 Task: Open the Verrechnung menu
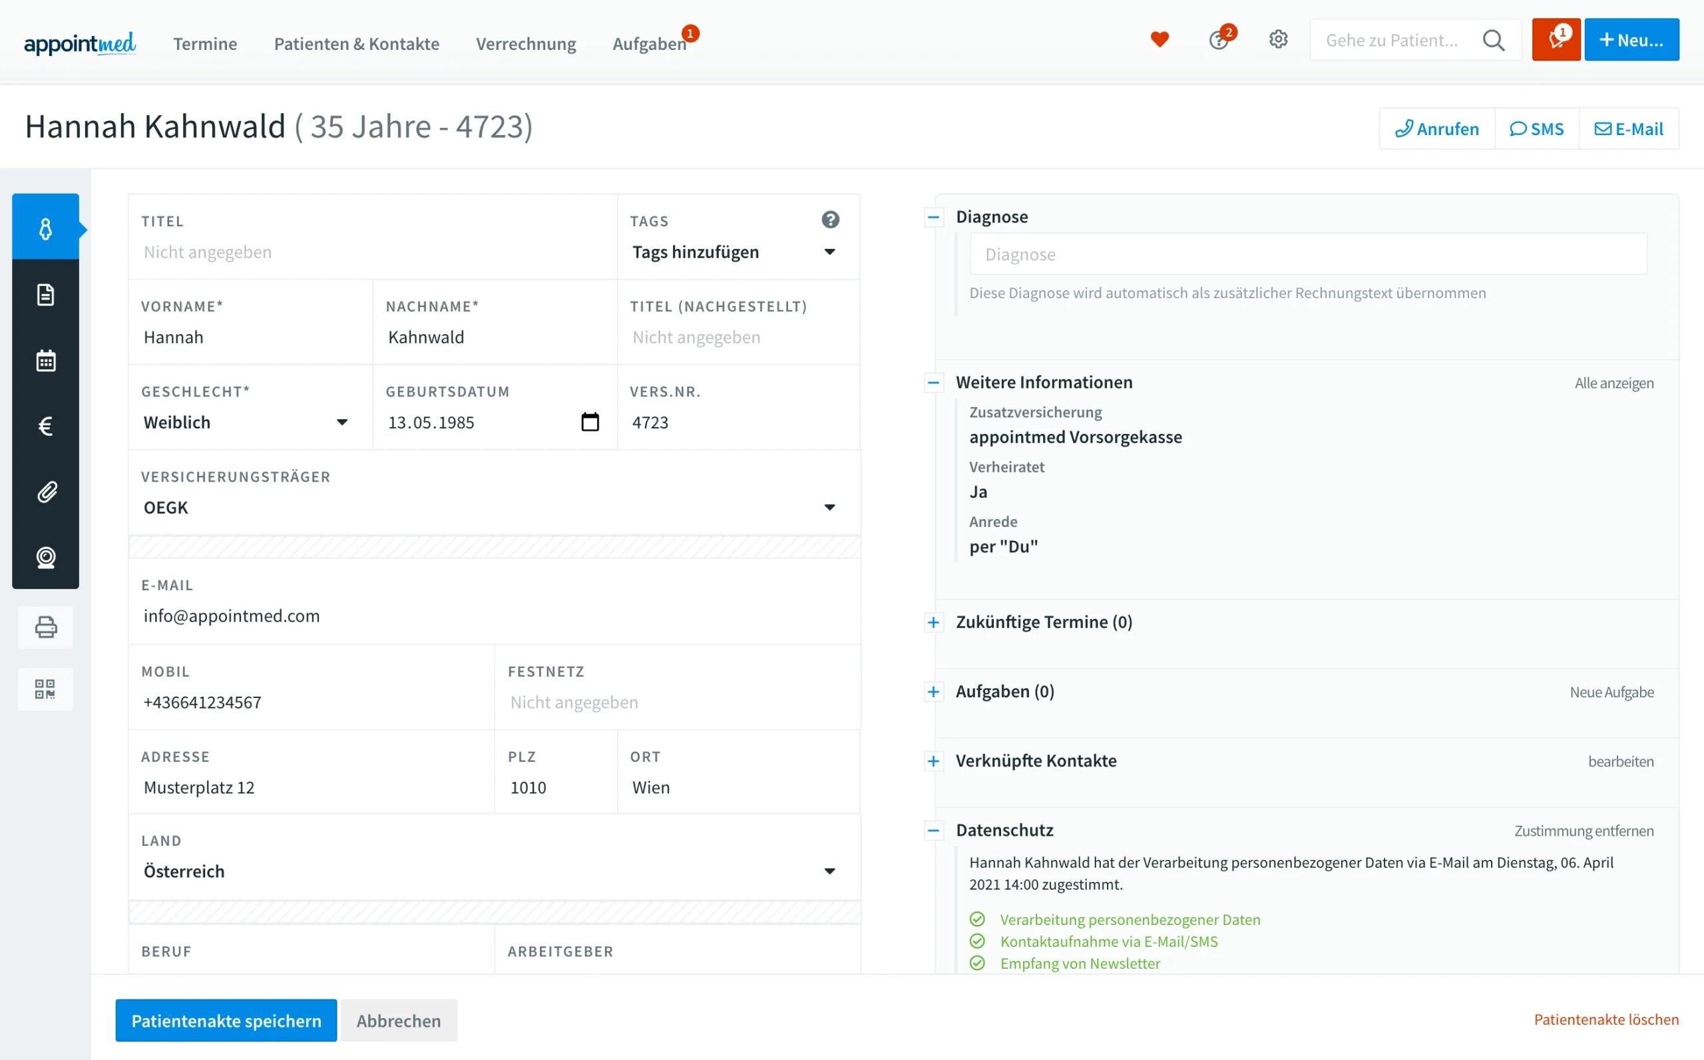pyautogui.click(x=525, y=43)
